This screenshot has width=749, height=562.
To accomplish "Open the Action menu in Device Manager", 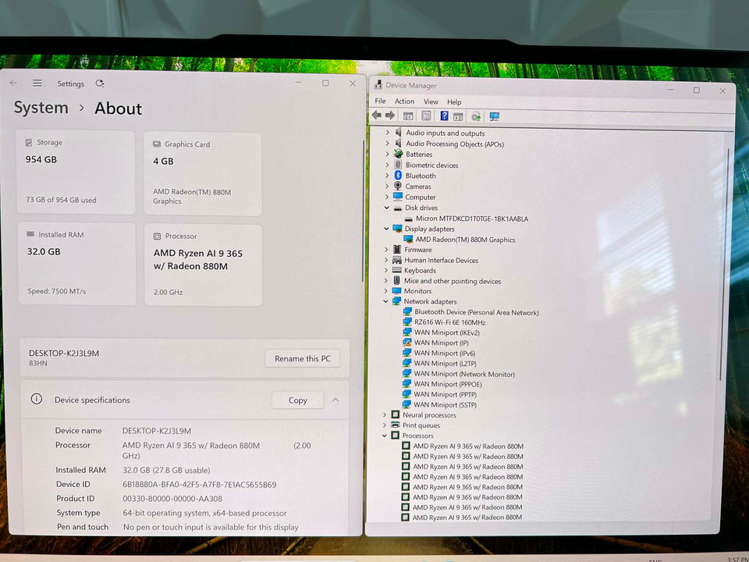I will [x=404, y=101].
